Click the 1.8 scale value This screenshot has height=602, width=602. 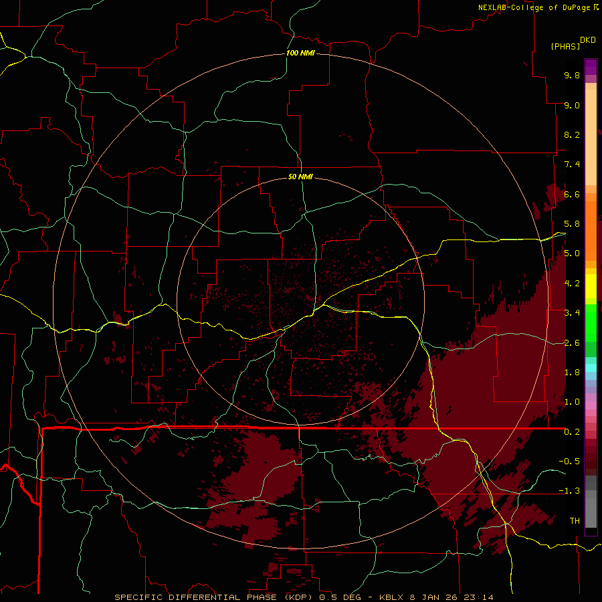[572, 372]
